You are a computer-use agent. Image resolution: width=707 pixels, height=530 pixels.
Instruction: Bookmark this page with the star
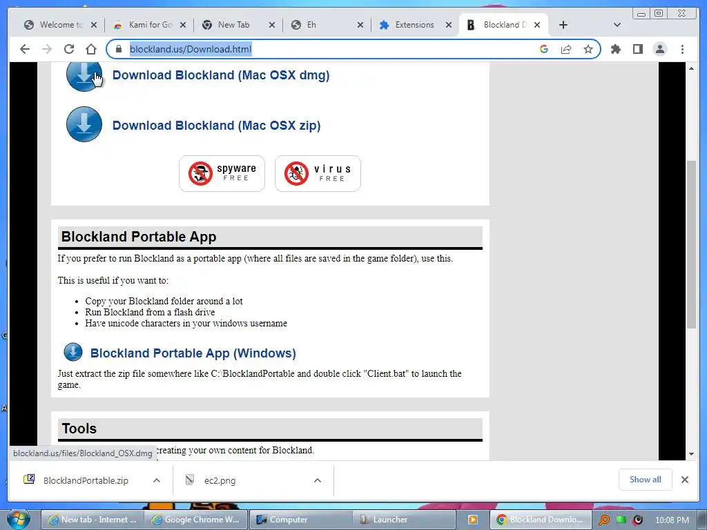(x=588, y=49)
